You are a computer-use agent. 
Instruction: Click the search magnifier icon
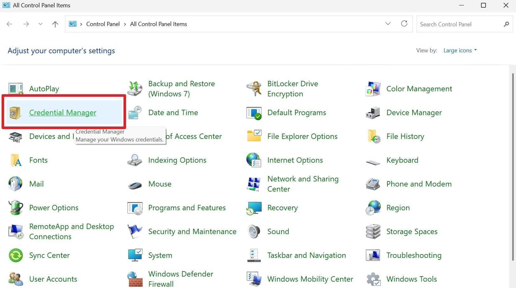506,24
